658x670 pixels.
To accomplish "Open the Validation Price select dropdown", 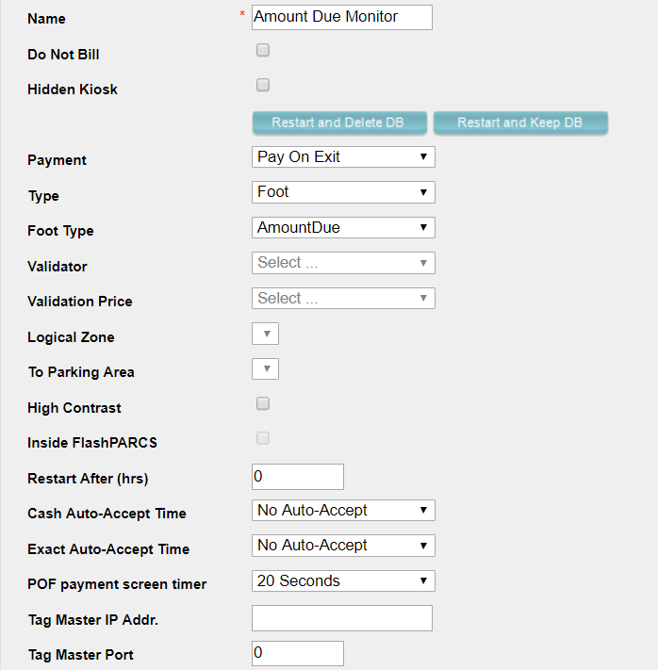I will 343,298.
